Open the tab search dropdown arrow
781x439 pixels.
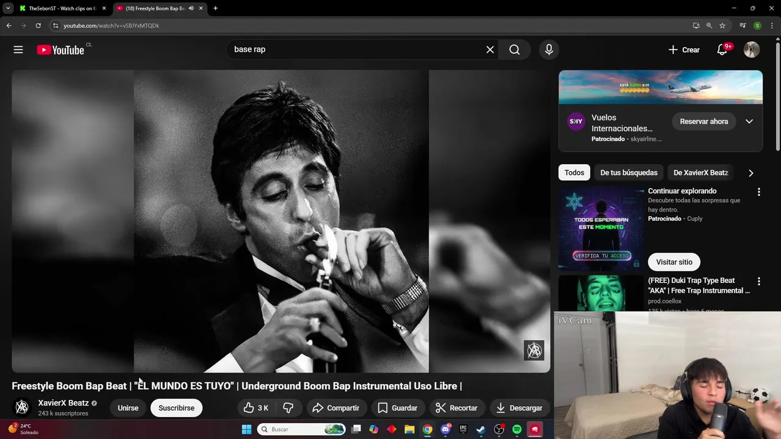coord(8,9)
